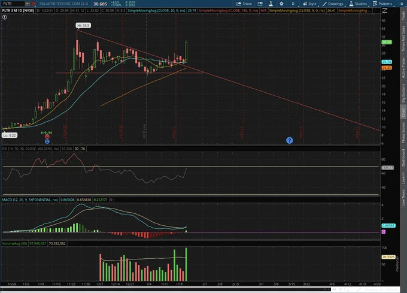Open the Big Buttons side tab

click(x=403, y=93)
